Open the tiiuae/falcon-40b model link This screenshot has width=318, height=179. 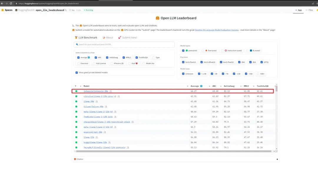(94, 106)
